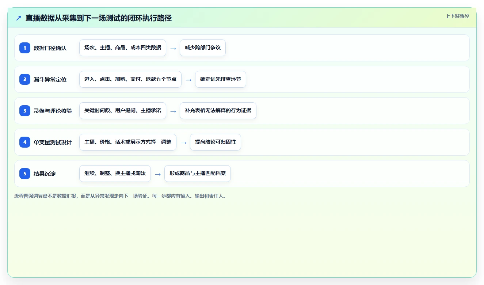Select step number 1 badge
The image size is (484, 285).
(x=25, y=47)
